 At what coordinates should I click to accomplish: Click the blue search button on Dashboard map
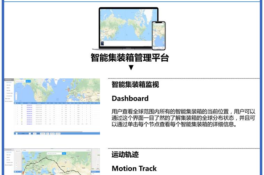coord(28,81)
